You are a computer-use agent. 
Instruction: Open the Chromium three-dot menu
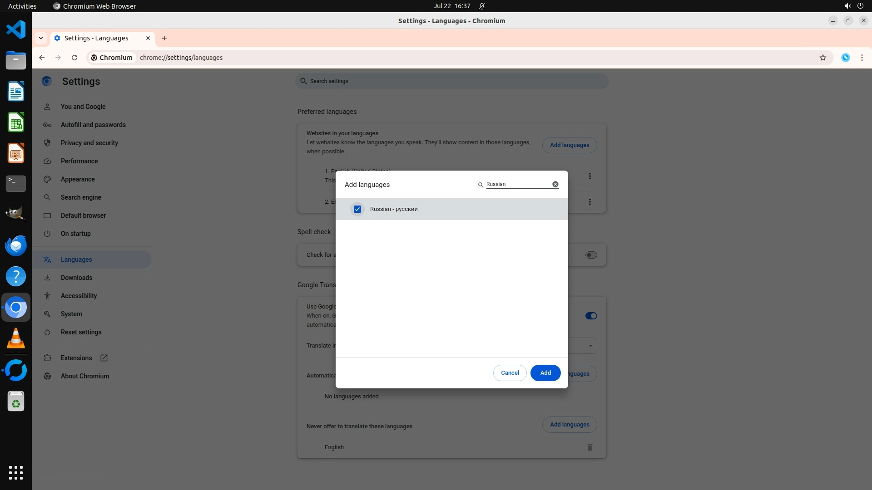[862, 58]
